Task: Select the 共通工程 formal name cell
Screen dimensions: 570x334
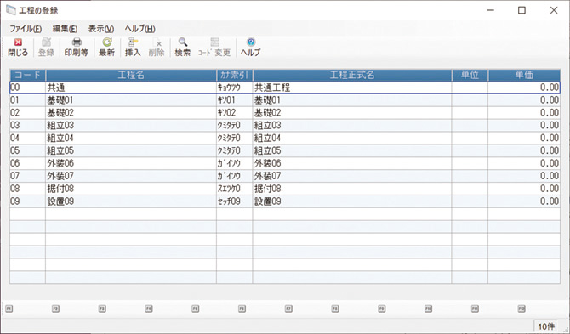Action: [x=352, y=88]
